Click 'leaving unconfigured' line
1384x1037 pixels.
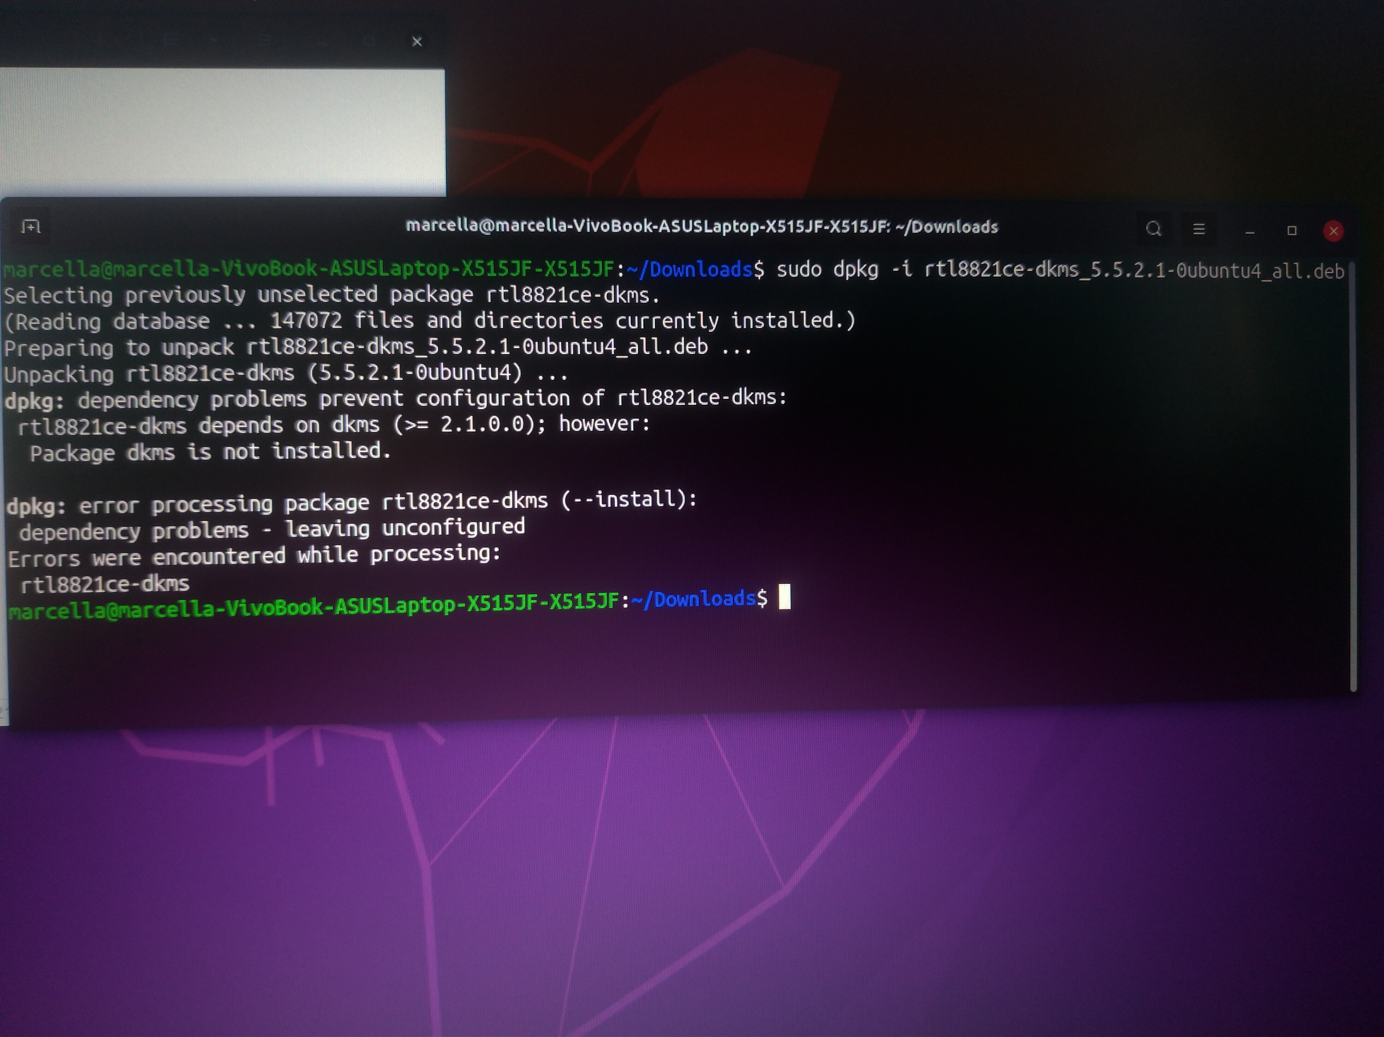click(x=271, y=529)
